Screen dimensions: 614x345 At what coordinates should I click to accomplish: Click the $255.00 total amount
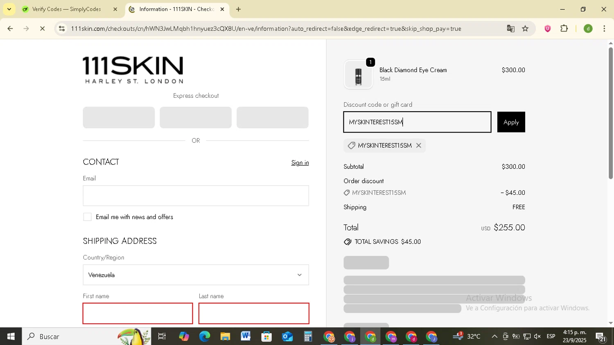(509, 228)
